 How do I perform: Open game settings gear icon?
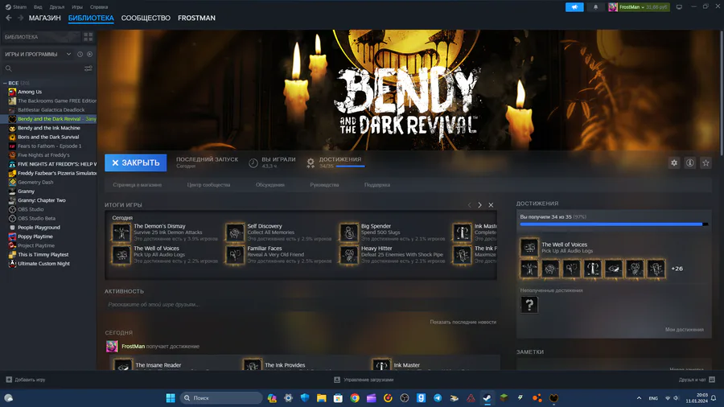coord(674,162)
